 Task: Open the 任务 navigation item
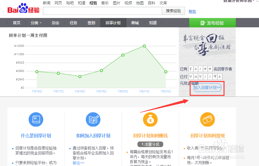(73, 23)
